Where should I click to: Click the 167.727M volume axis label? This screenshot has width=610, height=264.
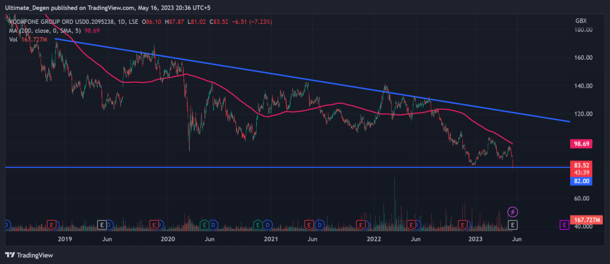click(x=587, y=219)
